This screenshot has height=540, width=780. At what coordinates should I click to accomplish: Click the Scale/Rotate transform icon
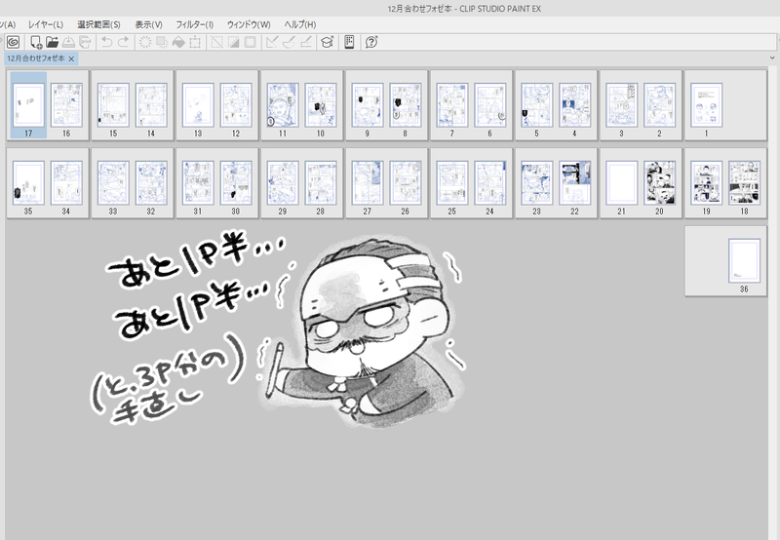pos(195,42)
